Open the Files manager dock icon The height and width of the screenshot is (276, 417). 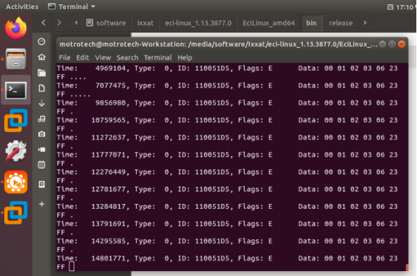(x=16, y=59)
